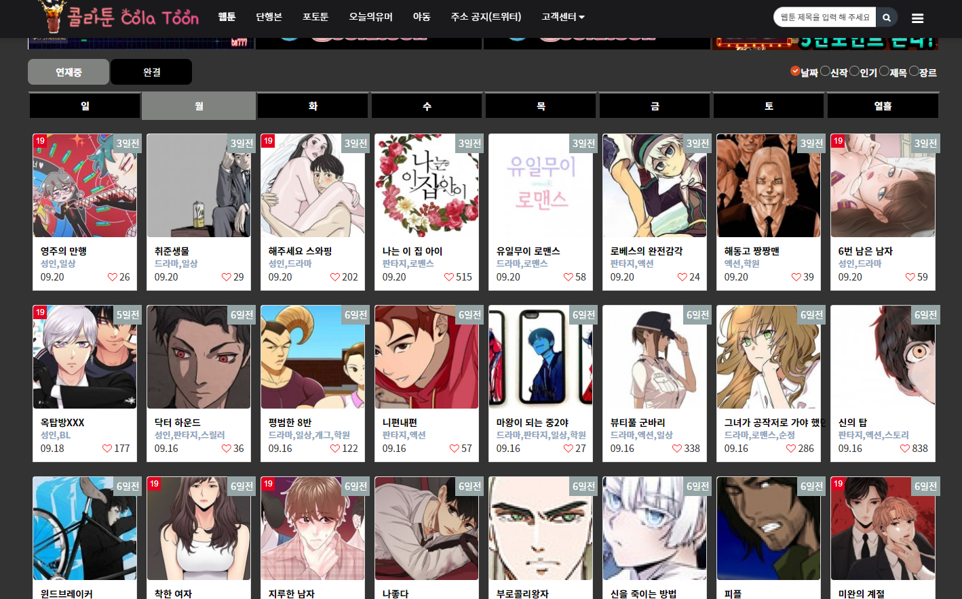This screenshot has width=962, height=599.
Task: Click the 뷰티풀 군바리 title link
Action: pos(637,423)
